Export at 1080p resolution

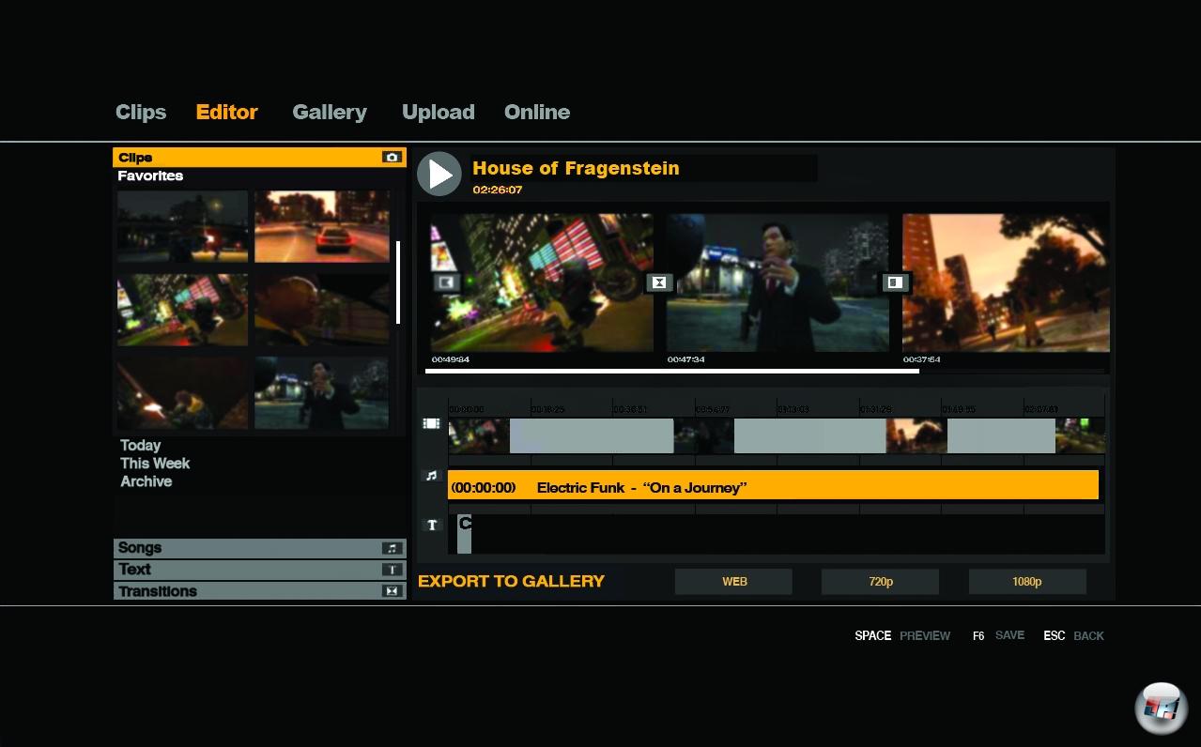1026,582
